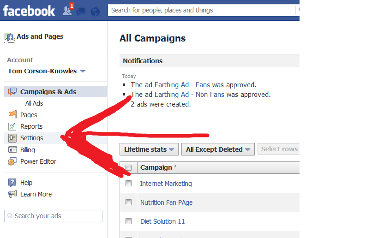
Task: Click the friend requests icon in header
Action: pyautogui.click(x=67, y=10)
